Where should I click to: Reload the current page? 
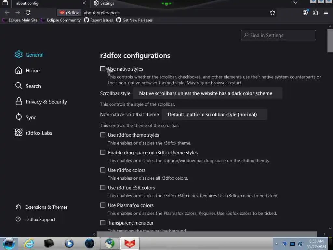(x=28, y=13)
